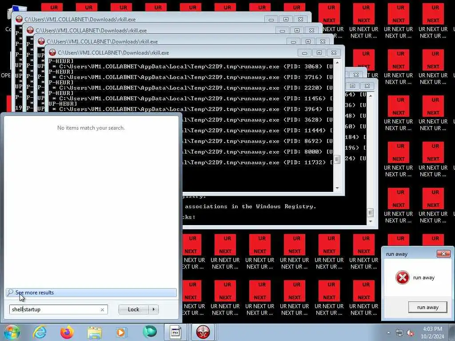Click the console line with PID: 11732
The width and height of the screenshot is (455, 341).
(258, 163)
